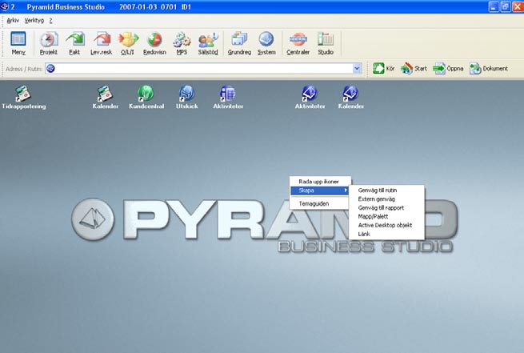Click the globe icon in address field
Viewport: 524px width, 353px height.
coord(50,69)
